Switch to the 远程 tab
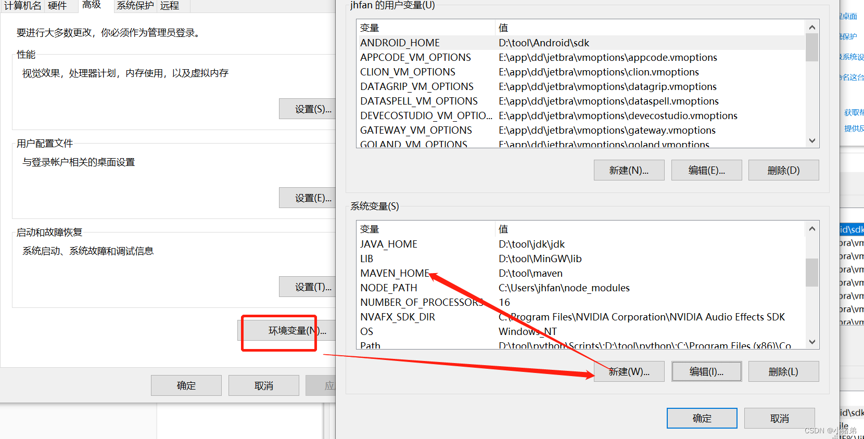 click(x=170, y=6)
